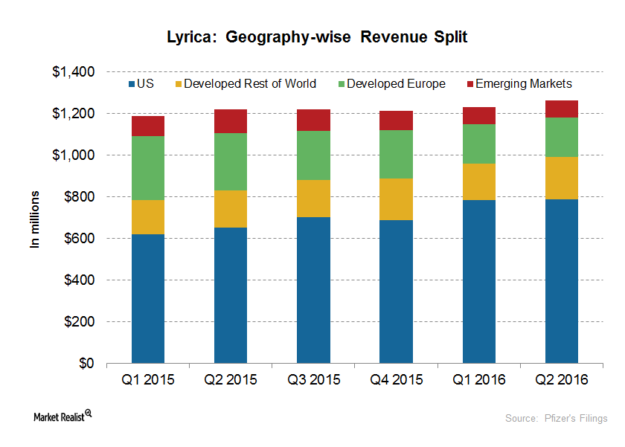Click the green Developed Europe segment for Q1 2016
Screen dimensions: 625x447
[479, 144]
